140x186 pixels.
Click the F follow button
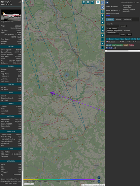coord(103,47)
